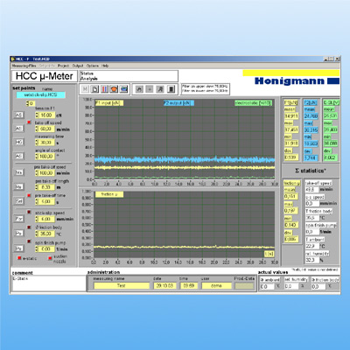Viewport: 350px width, 350px height.
Task: Click the orange round toolbar icon
Action: point(114,89)
